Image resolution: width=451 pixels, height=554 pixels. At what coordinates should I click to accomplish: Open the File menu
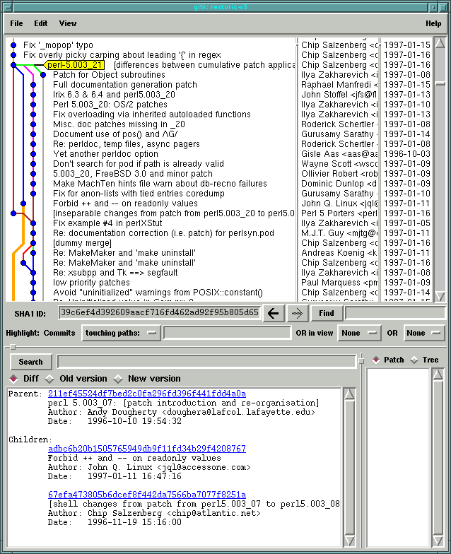[17, 24]
